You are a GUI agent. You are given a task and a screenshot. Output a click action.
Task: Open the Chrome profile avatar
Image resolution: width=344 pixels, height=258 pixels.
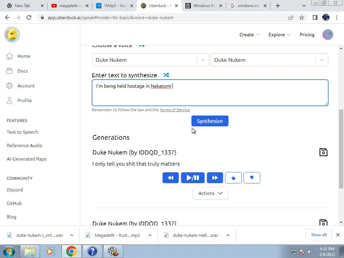pyautogui.click(x=326, y=17)
